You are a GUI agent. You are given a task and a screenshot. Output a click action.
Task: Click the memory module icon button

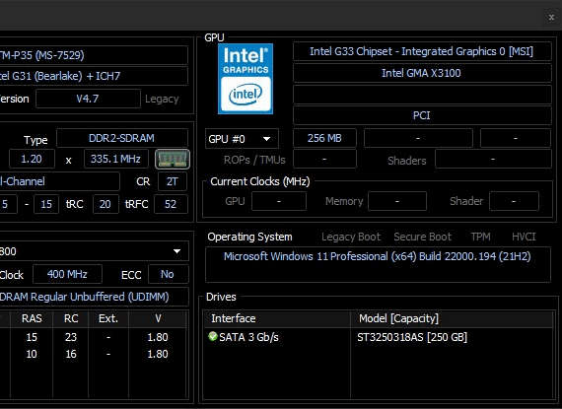(x=173, y=159)
